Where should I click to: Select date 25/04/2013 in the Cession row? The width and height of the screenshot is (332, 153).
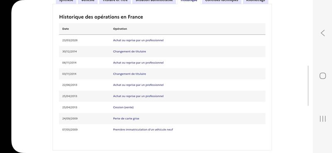click(70, 107)
